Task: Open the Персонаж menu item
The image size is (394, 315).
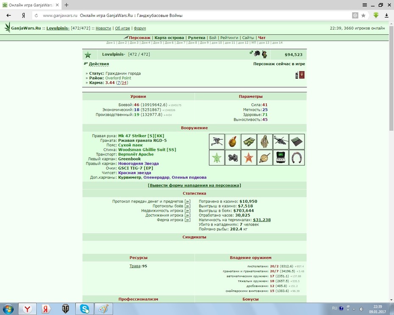Action: pyautogui.click(x=139, y=38)
